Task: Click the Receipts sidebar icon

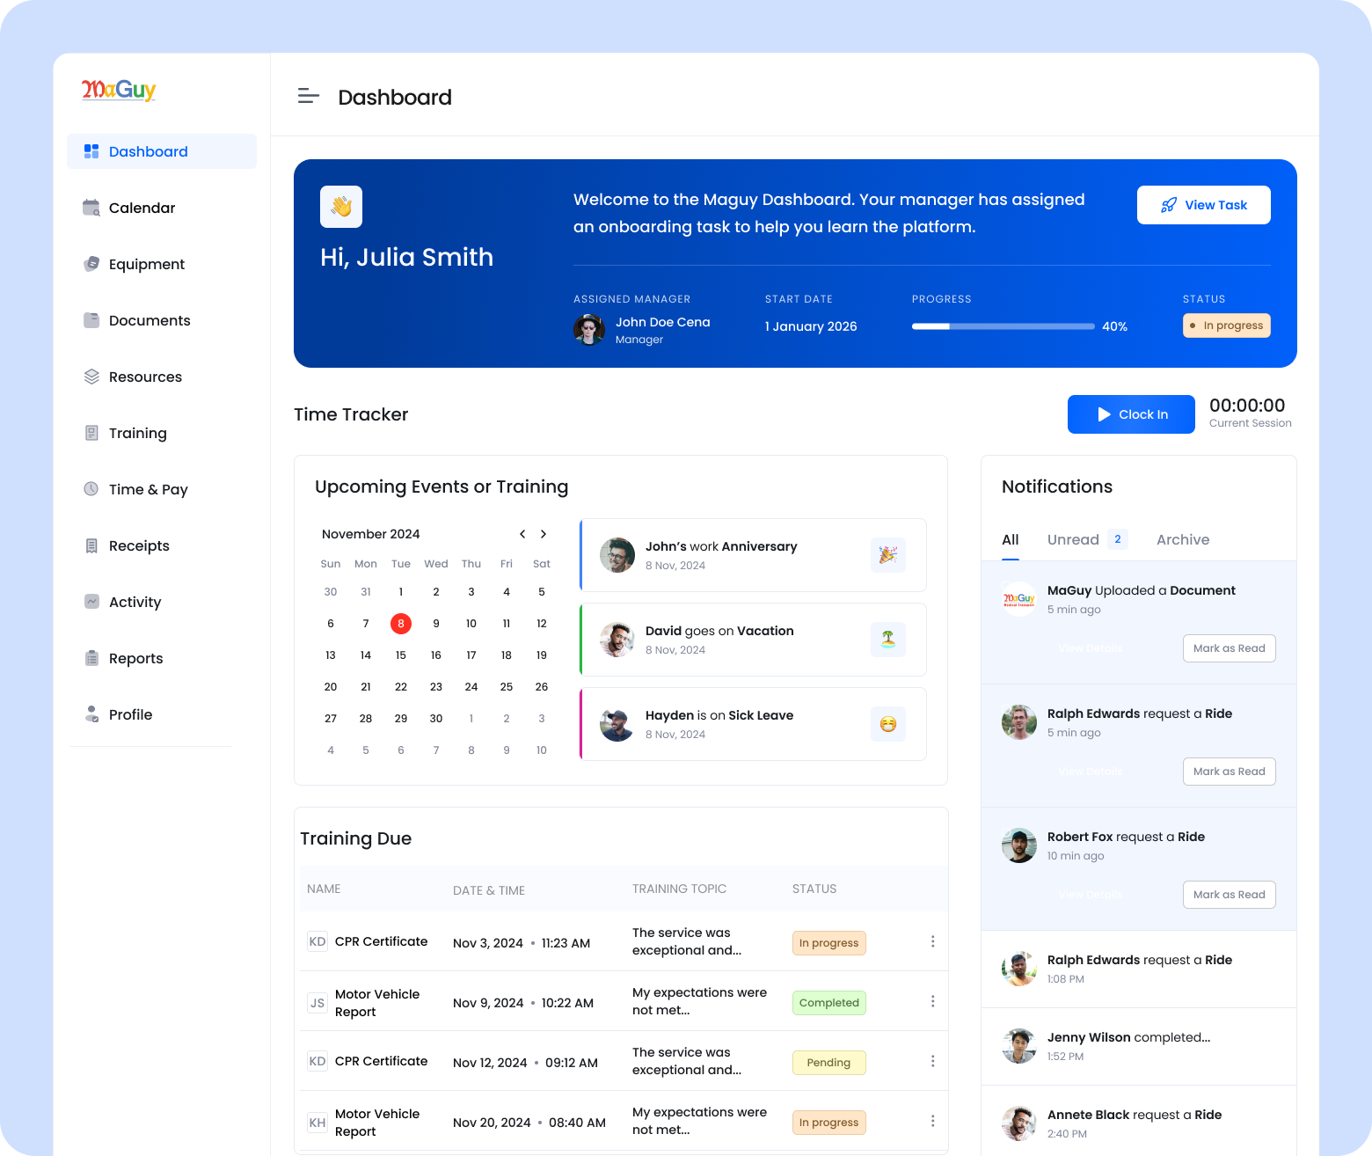Action: pos(91,545)
